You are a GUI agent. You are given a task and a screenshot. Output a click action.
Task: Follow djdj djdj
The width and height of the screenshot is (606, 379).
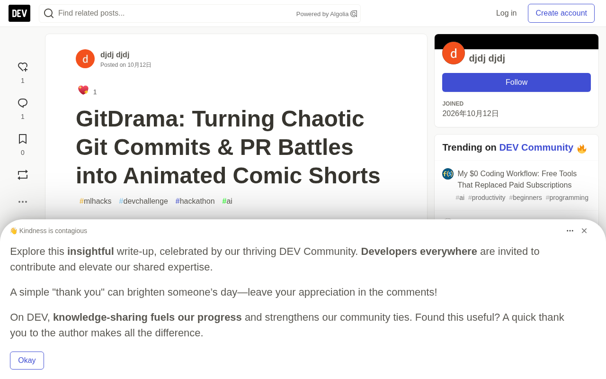[x=517, y=82]
